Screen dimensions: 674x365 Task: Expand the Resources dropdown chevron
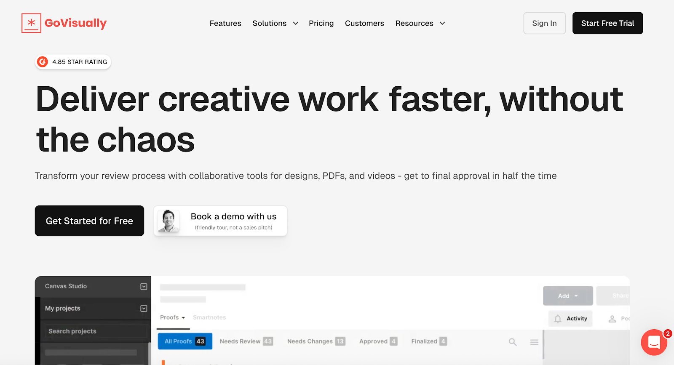point(442,24)
